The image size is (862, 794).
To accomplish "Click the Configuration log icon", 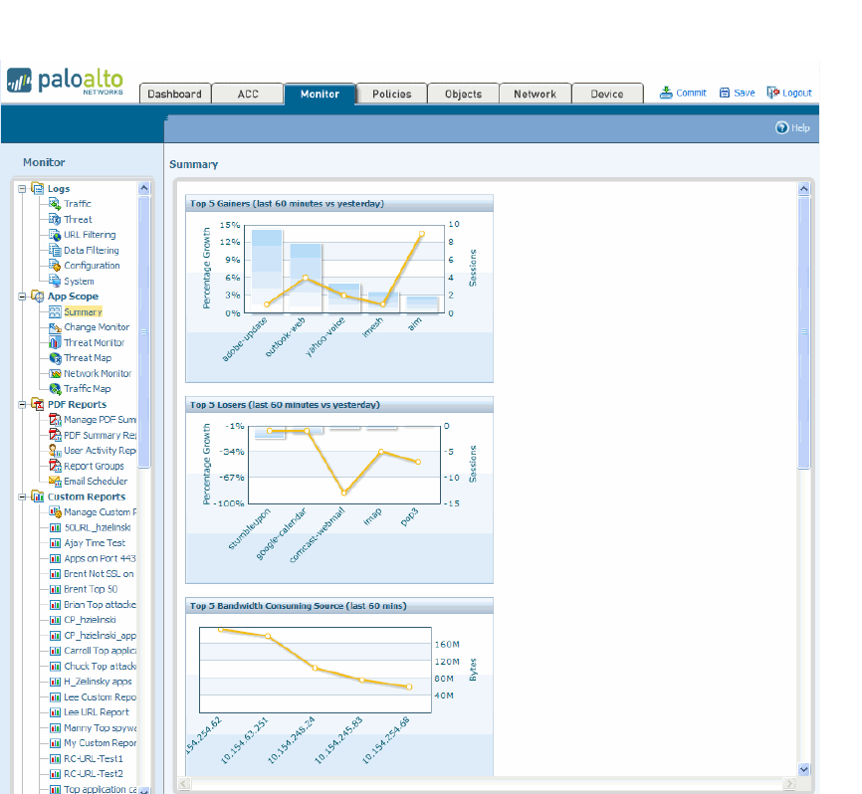I will [55, 266].
